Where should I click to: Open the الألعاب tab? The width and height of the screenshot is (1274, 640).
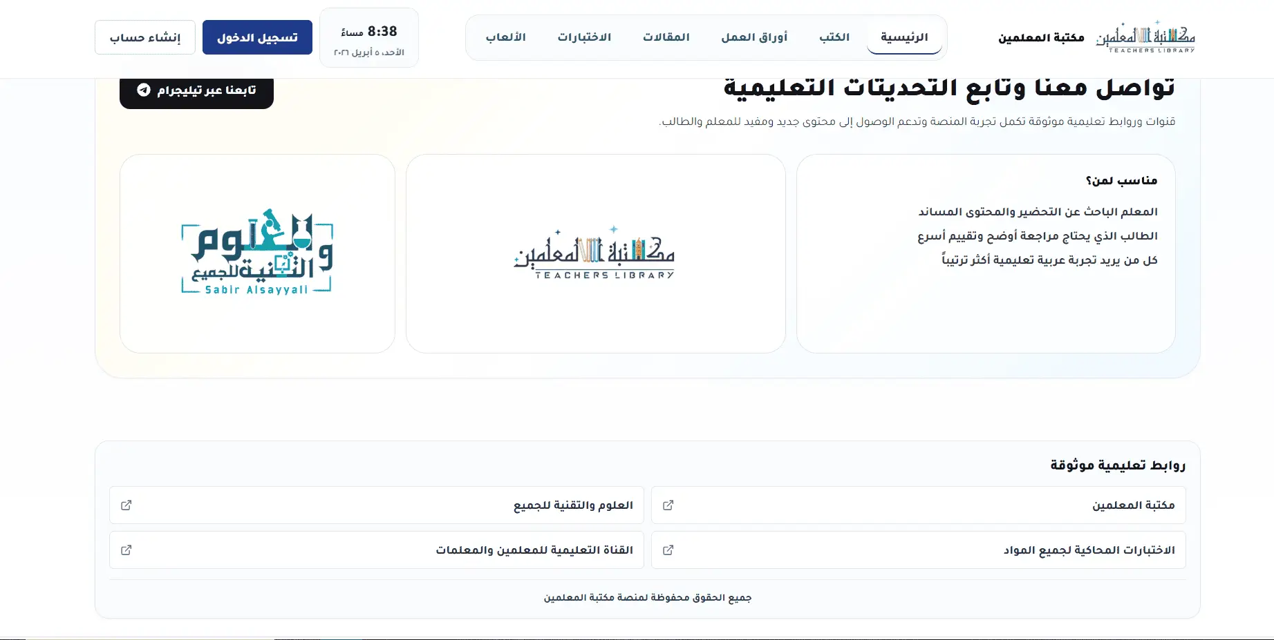point(505,37)
